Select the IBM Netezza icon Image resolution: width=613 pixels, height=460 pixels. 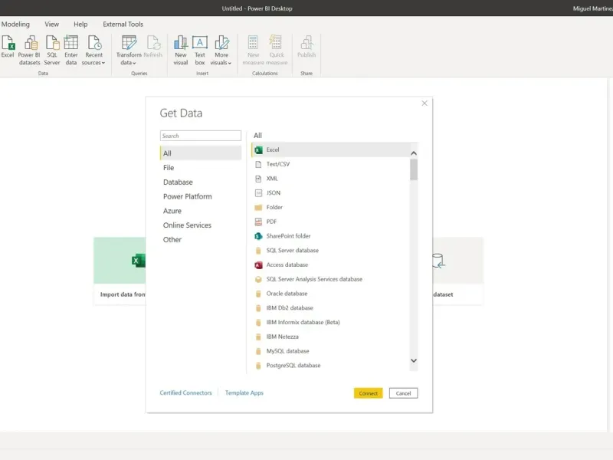pyautogui.click(x=258, y=337)
